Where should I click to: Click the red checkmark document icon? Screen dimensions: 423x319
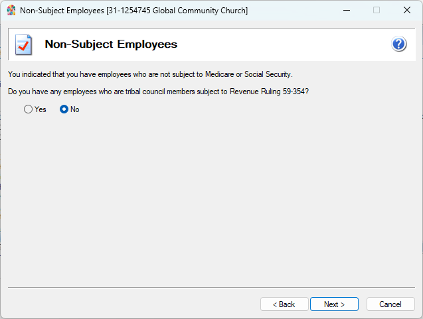pos(23,45)
